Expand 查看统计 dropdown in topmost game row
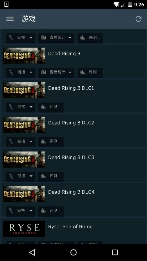 click(x=70, y=37)
